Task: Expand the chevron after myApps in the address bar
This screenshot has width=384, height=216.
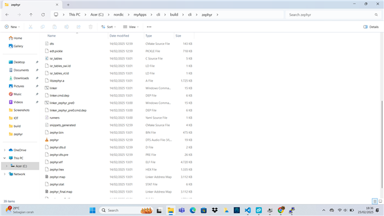Action: [x=152, y=14]
